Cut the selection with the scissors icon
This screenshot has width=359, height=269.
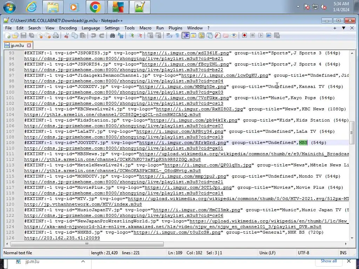coord(67,36)
